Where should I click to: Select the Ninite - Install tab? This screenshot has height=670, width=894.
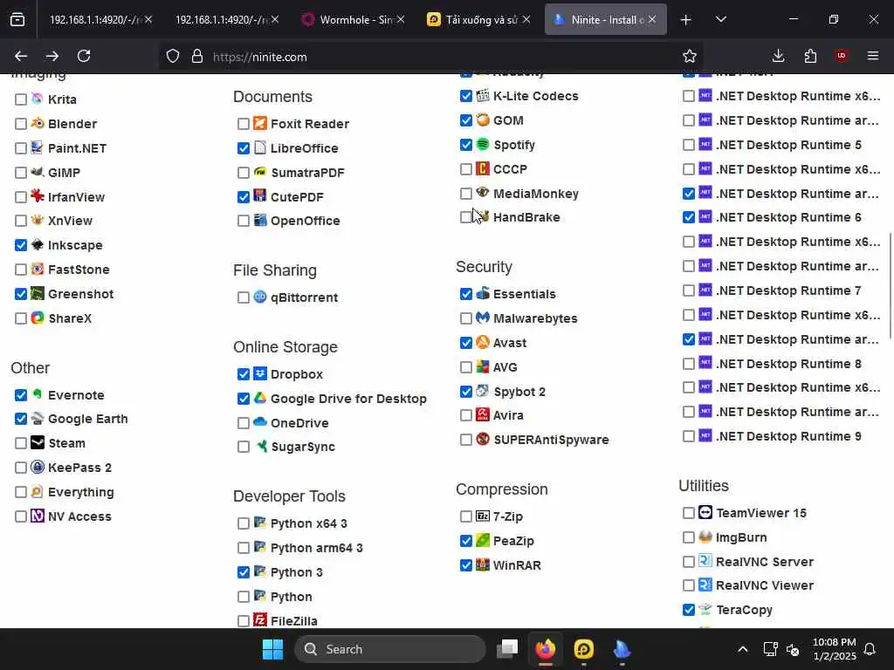pos(606,19)
